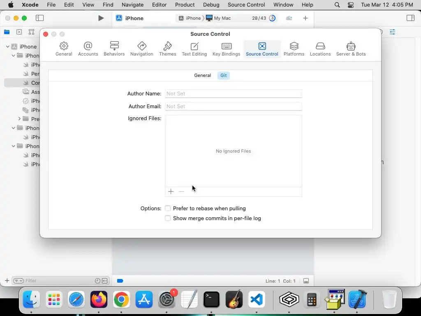Open the Themes preferences pane

click(x=168, y=49)
